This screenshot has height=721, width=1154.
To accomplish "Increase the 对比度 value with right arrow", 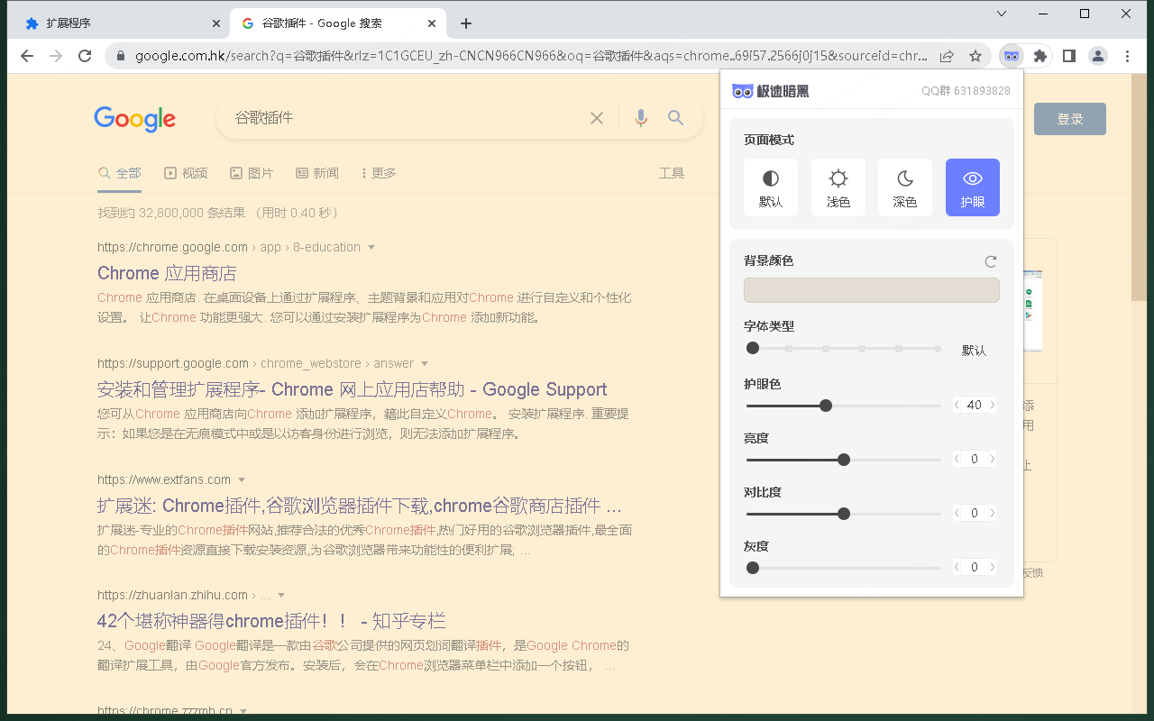I will (993, 514).
